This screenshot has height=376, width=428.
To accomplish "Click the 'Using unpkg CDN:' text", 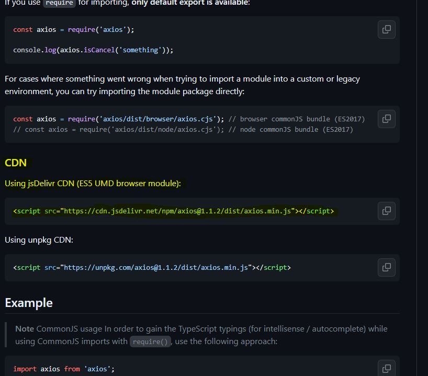I will point(39,240).
